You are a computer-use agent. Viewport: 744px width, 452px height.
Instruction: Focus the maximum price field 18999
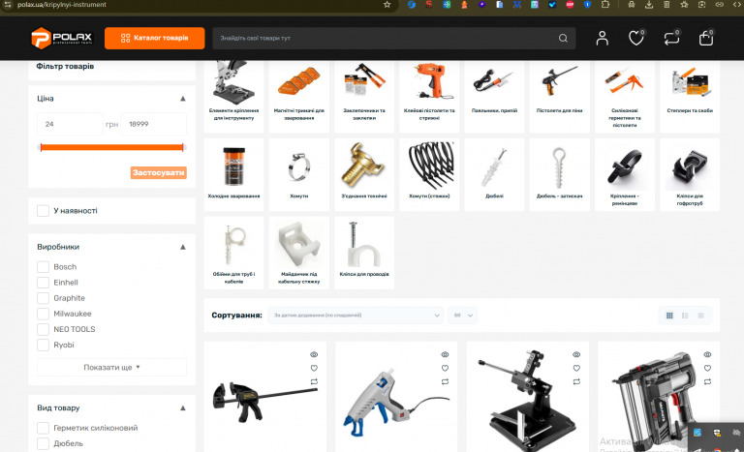[154, 124]
